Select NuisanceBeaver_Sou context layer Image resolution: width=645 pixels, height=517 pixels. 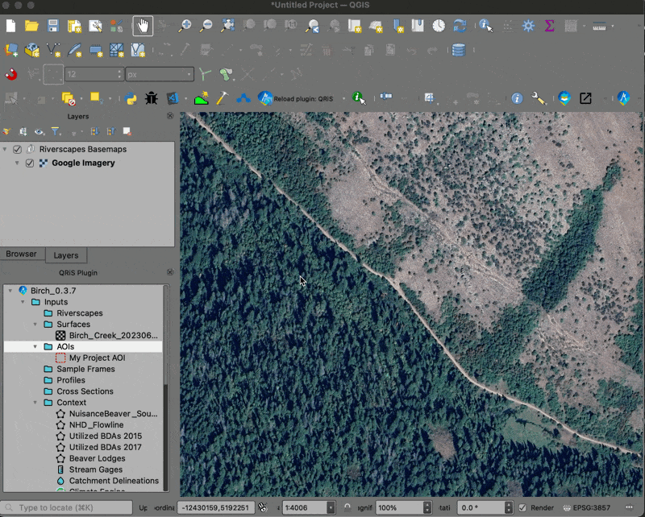click(x=113, y=414)
